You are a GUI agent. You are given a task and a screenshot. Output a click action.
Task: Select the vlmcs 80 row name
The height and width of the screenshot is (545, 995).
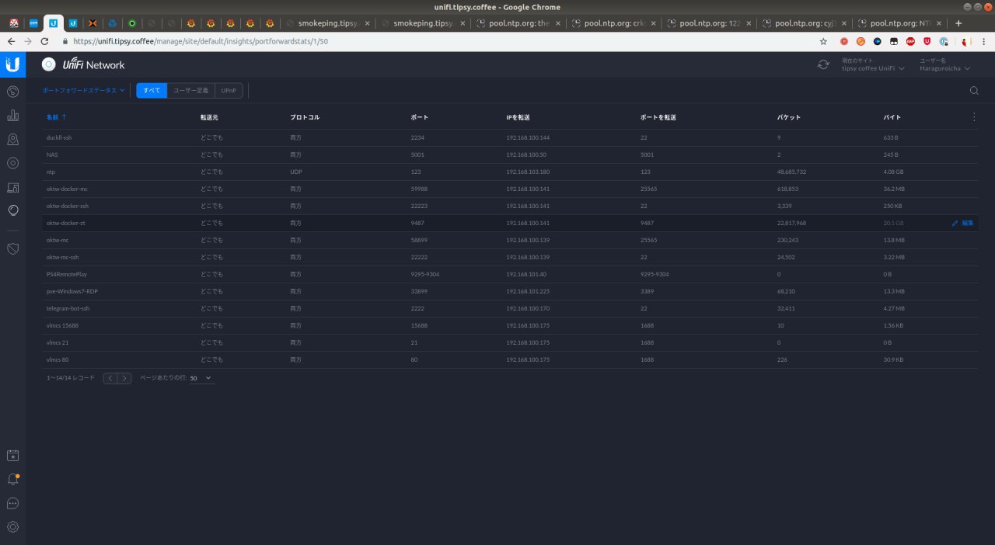tap(58, 359)
